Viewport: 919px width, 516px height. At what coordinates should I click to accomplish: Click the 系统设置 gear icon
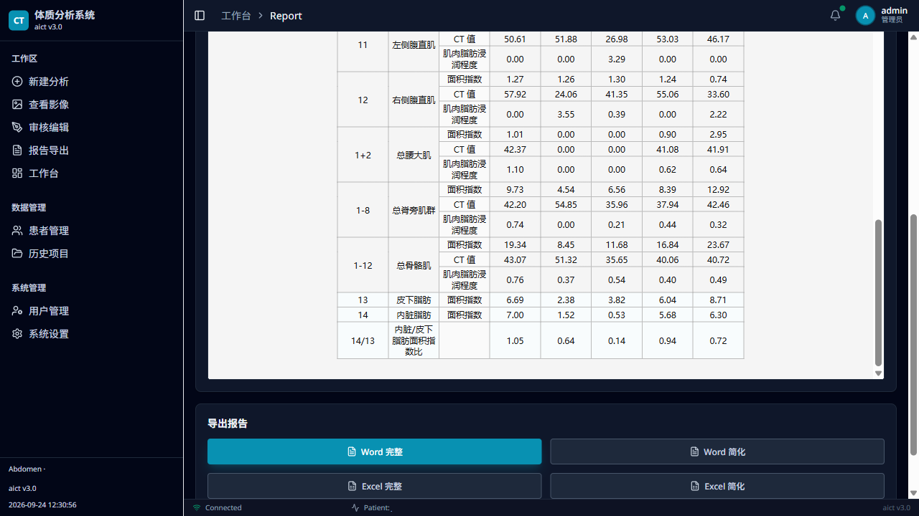(x=17, y=334)
